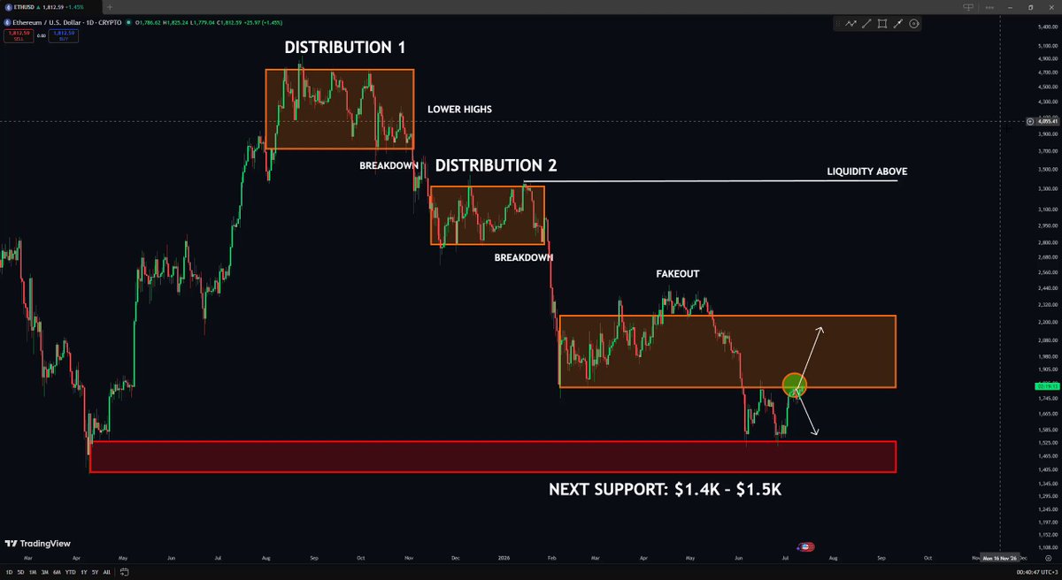The height and width of the screenshot is (580, 1062).
Task: Select the YTD time range
Action: pyautogui.click(x=70, y=572)
